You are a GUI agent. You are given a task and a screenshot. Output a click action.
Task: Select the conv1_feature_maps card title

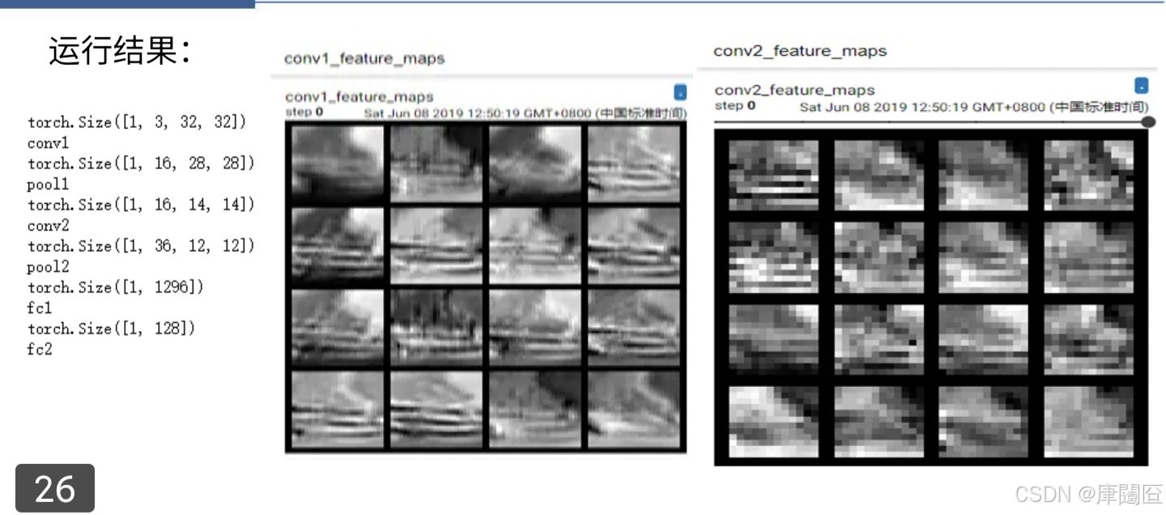pos(360,97)
